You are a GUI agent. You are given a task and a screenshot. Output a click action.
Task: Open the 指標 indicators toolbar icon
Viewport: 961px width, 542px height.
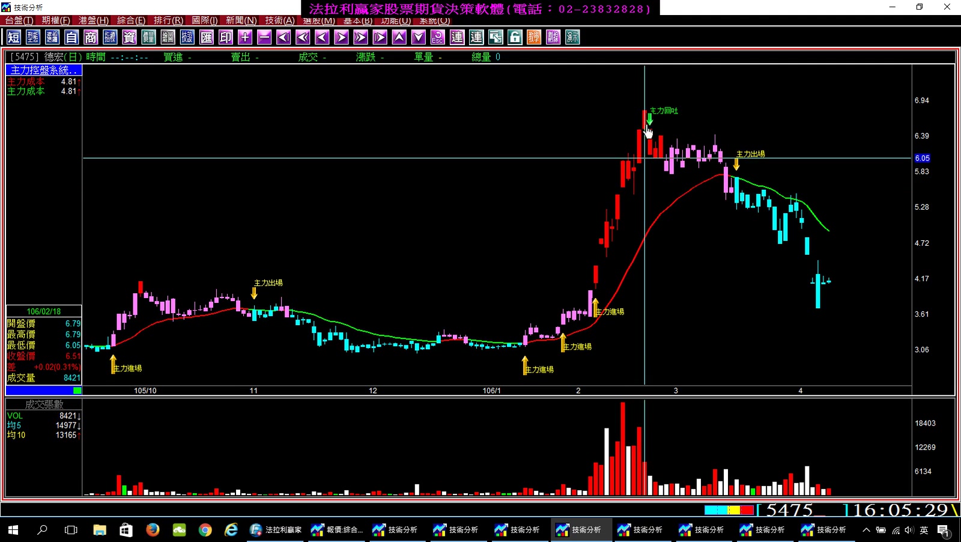(110, 37)
